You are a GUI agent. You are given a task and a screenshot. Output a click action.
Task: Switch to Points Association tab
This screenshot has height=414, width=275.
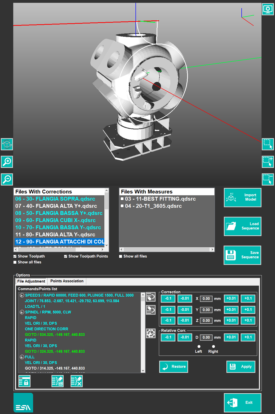[x=67, y=281]
